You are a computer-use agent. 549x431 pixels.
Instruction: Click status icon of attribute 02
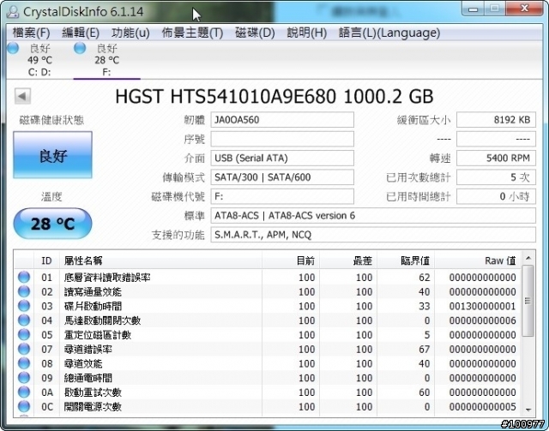24,291
